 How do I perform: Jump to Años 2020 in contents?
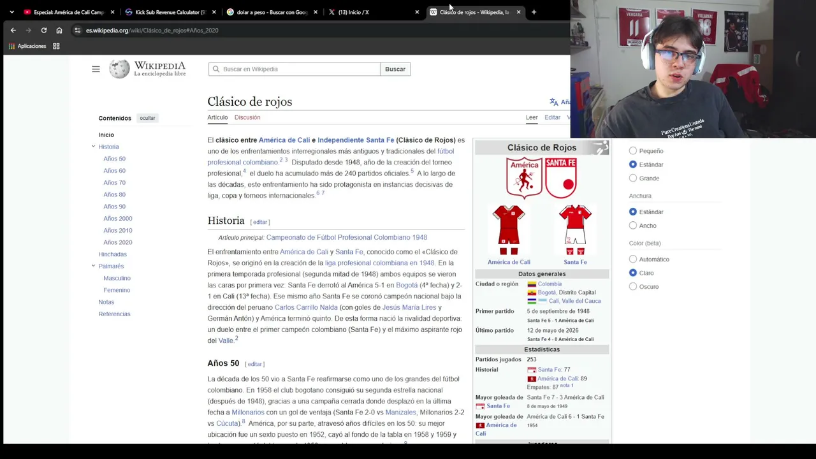click(118, 242)
